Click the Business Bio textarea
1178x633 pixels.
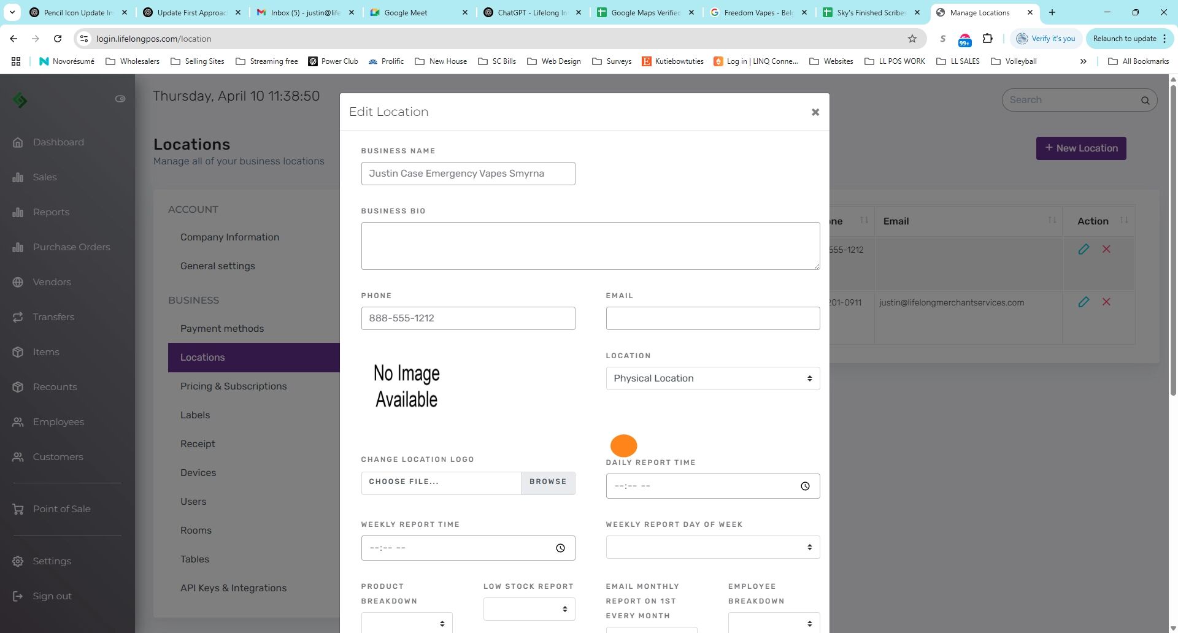tap(590, 246)
